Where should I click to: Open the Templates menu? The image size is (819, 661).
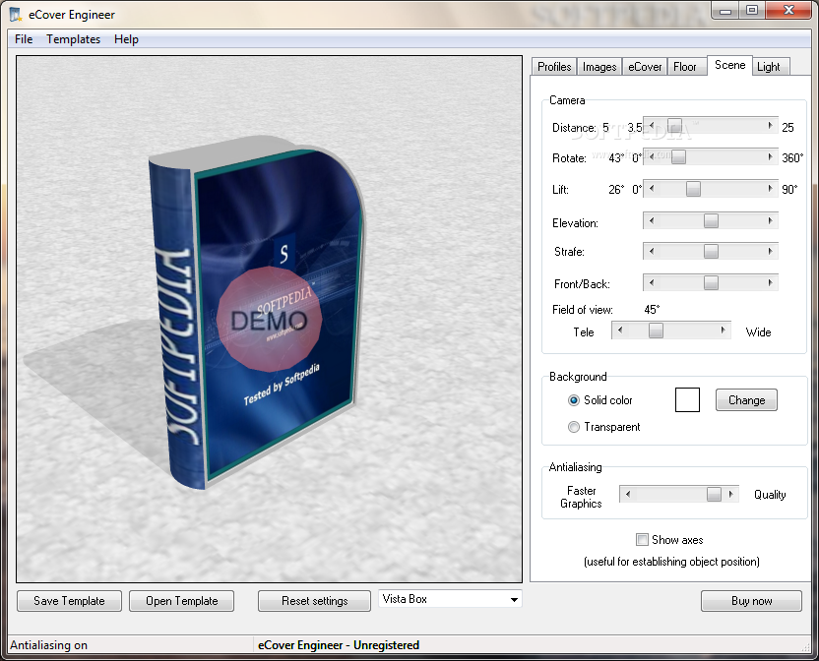tap(73, 39)
